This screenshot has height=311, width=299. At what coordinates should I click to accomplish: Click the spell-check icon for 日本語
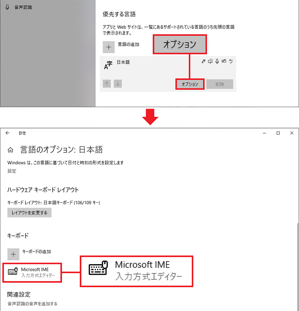231,61
